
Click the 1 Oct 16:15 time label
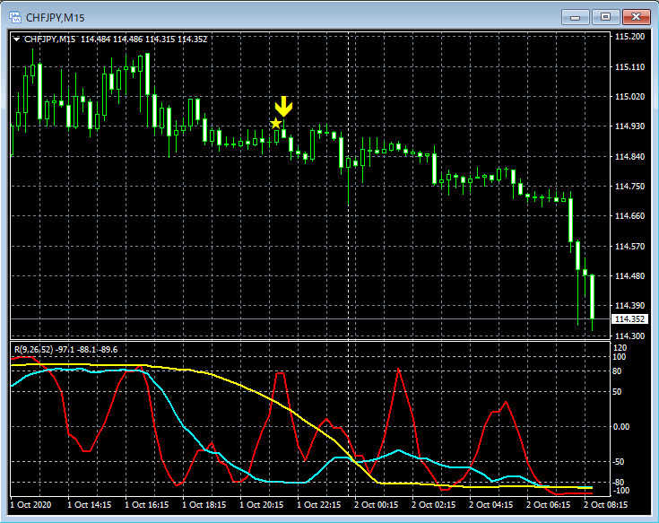pos(147,504)
